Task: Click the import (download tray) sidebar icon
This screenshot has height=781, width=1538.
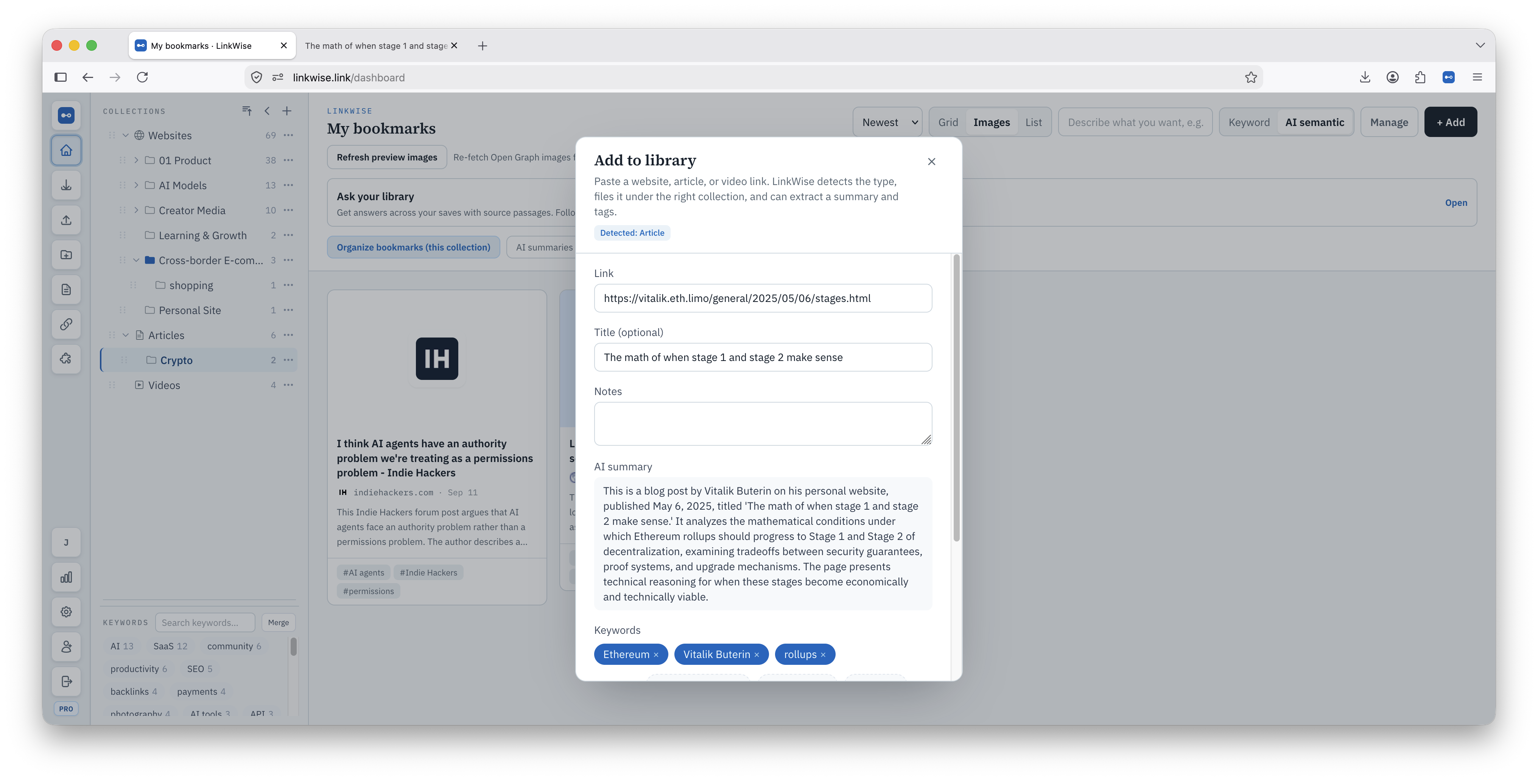Action: tap(66, 185)
